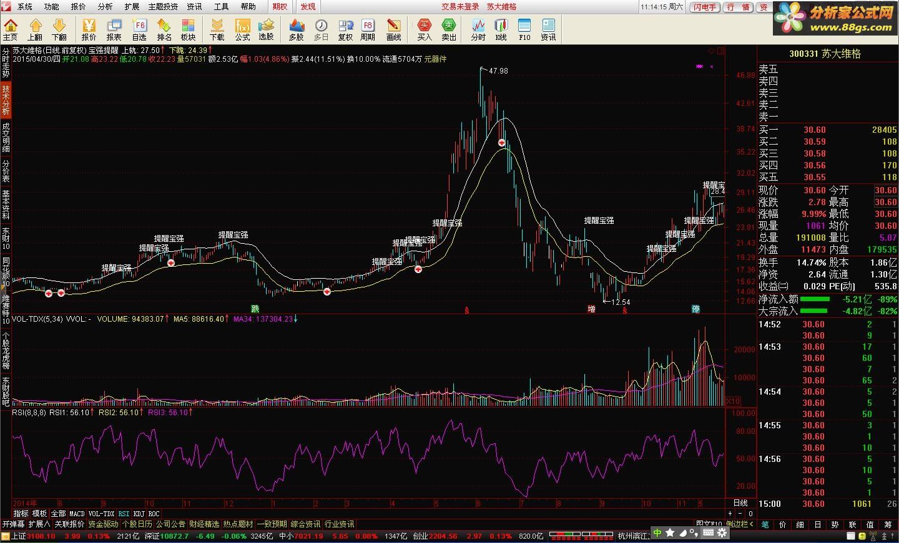Switch indicator to ROC tab

(154, 514)
